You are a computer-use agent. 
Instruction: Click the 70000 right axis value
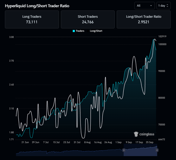(162, 125)
